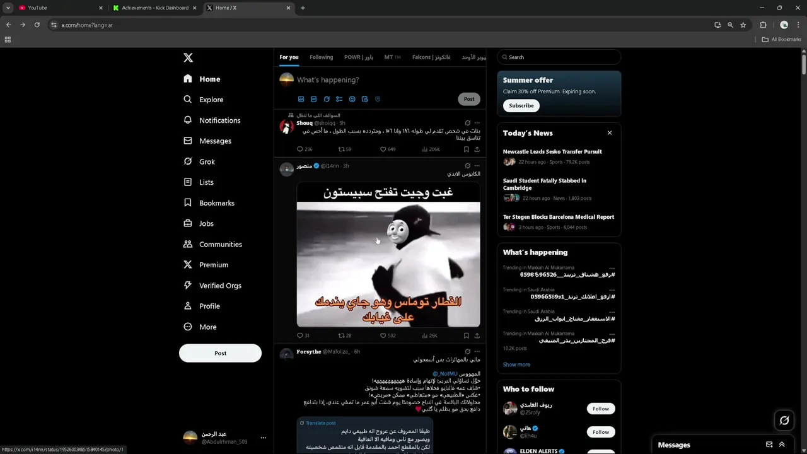The height and width of the screenshot is (454, 807).
Task: Switch to the MT tab
Action: (393, 57)
